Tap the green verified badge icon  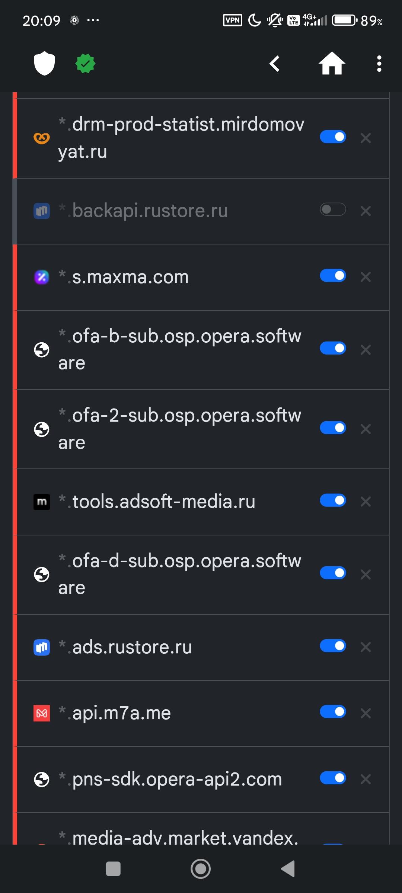(x=85, y=64)
